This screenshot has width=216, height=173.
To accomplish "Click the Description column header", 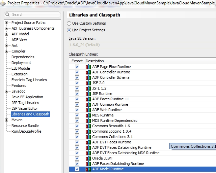I will point(151,61).
